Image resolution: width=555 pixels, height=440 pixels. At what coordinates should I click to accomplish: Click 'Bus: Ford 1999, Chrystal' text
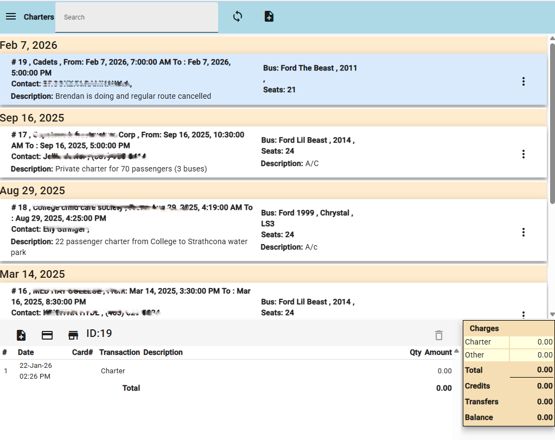(x=307, y=213)
